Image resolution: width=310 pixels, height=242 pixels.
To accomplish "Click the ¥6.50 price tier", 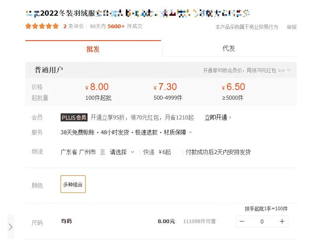I will tap(233, 87).
